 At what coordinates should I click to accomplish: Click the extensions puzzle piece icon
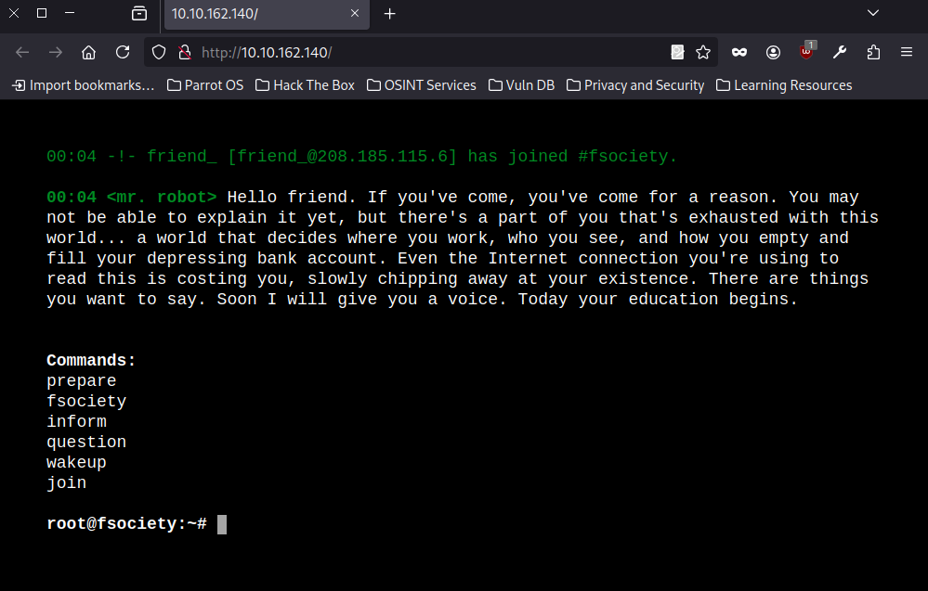(872, 53)
